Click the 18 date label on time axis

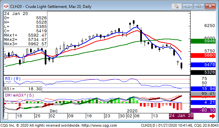coord(19,116)
